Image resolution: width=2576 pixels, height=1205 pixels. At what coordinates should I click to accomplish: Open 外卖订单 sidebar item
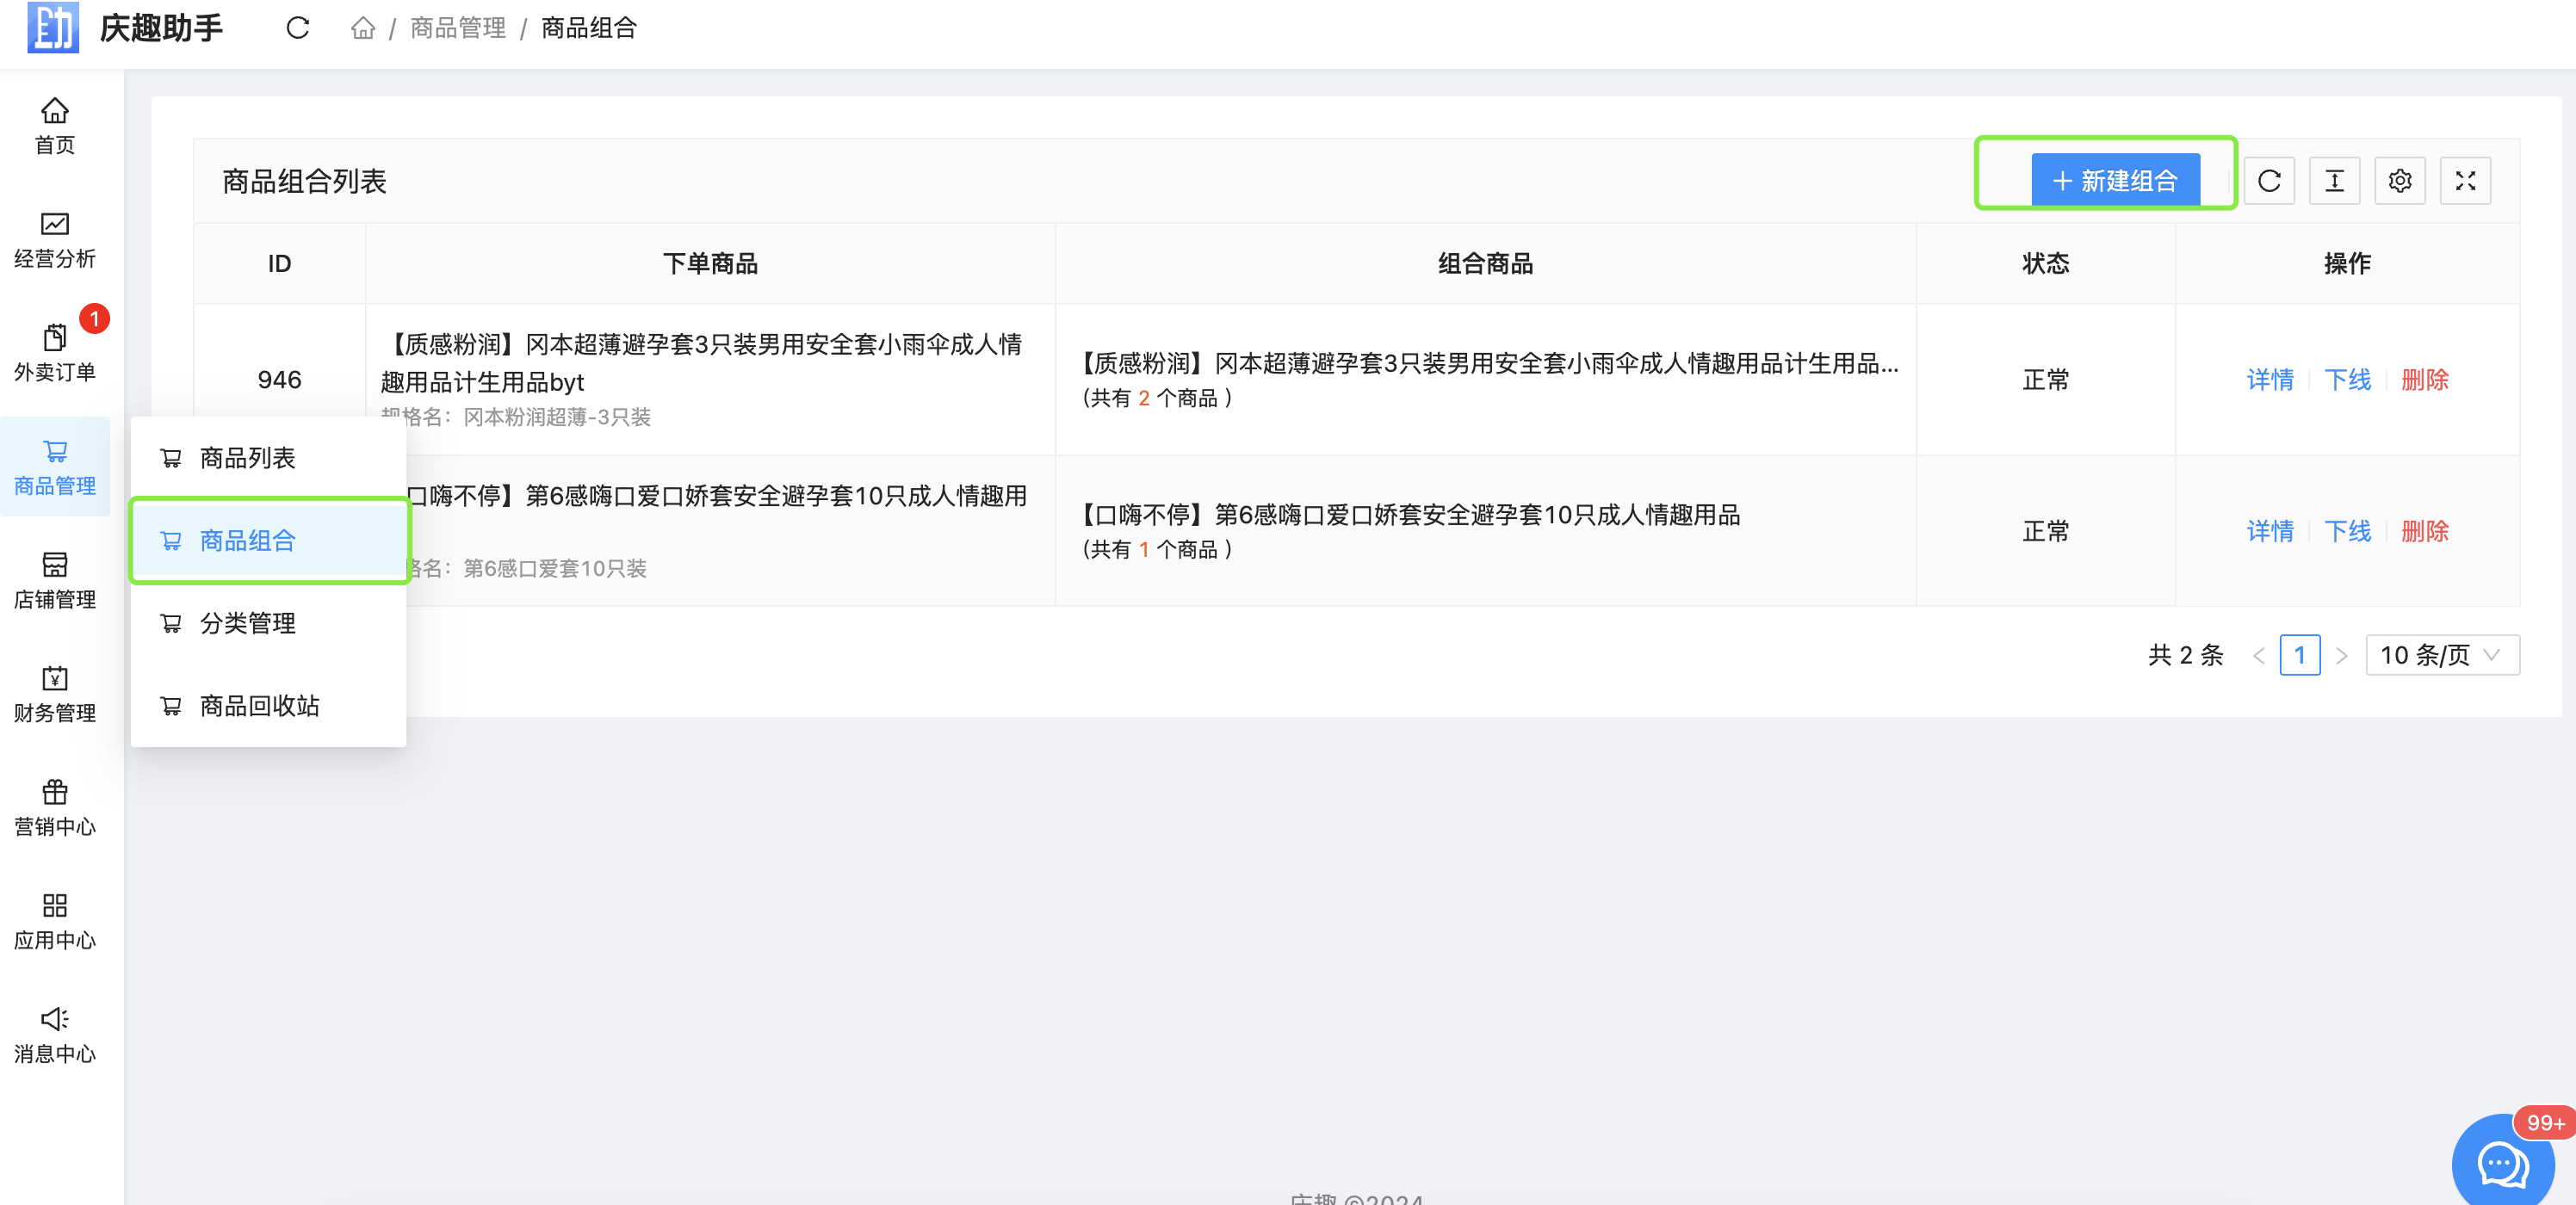(x=55, y=353)
